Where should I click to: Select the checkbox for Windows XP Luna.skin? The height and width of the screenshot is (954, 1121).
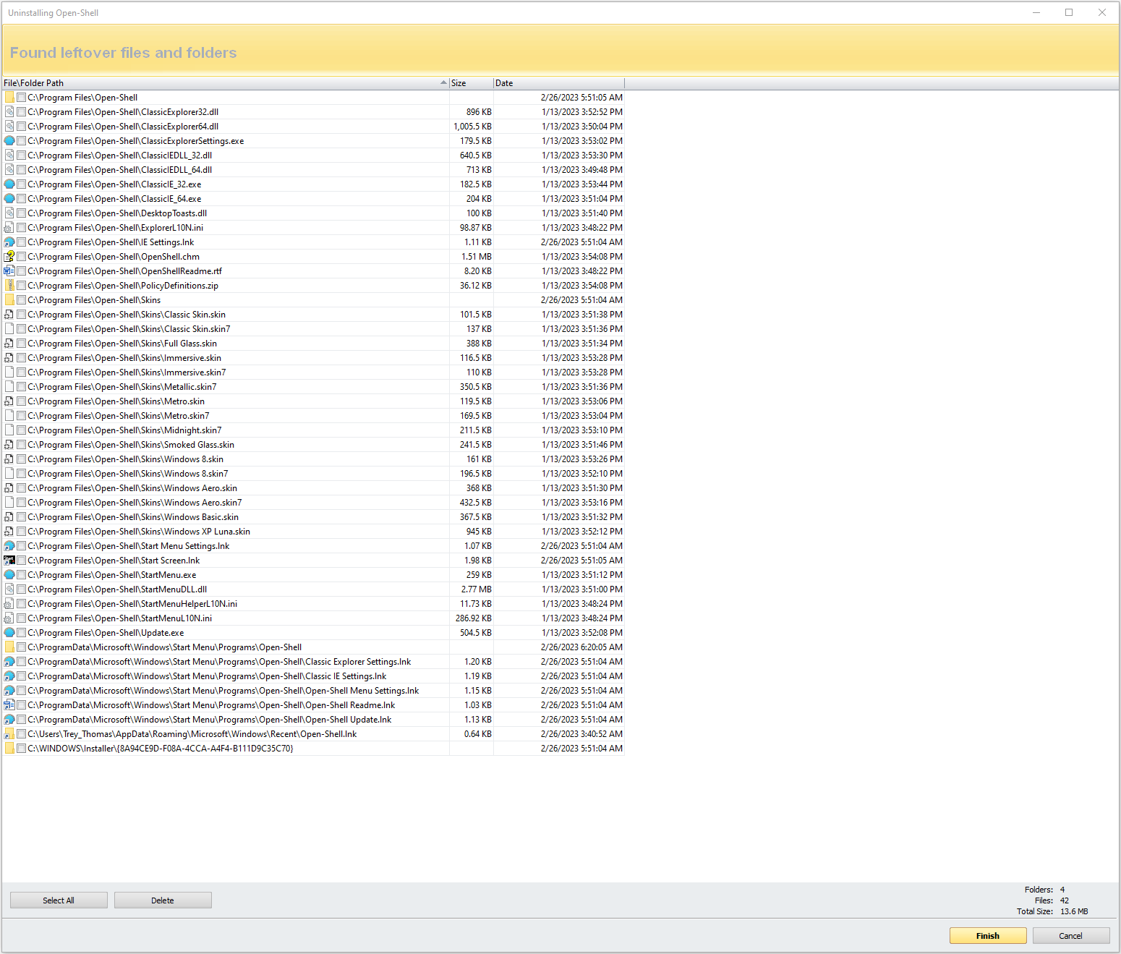(22, 532)
